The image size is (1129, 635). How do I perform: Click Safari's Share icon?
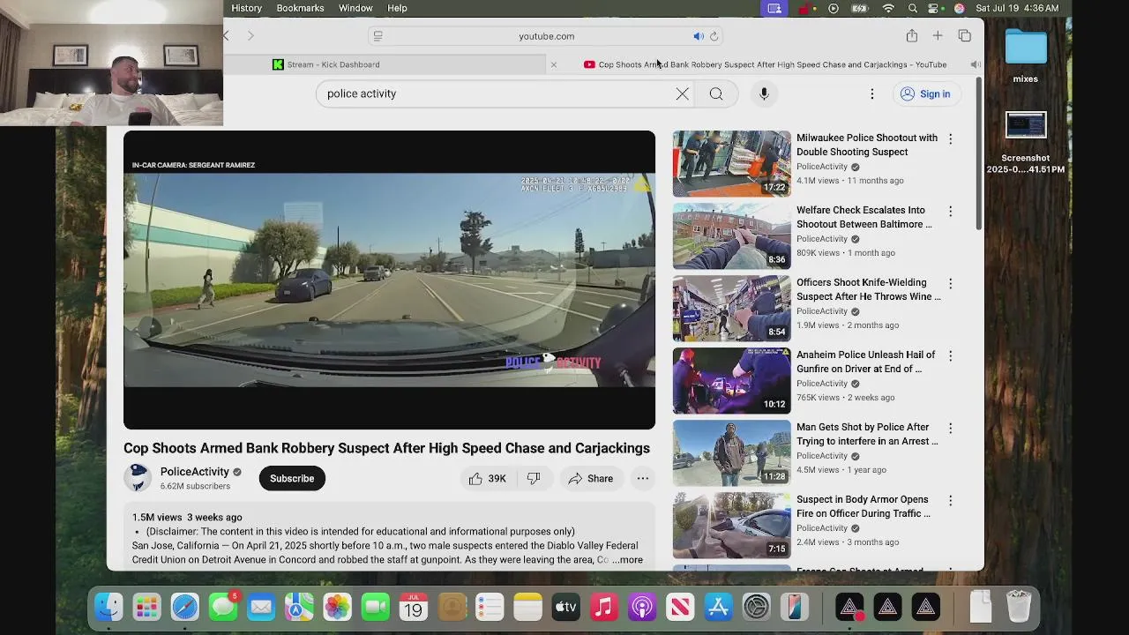(x=912, y=36)
